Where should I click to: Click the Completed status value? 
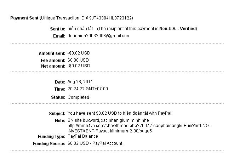(78, 97)
